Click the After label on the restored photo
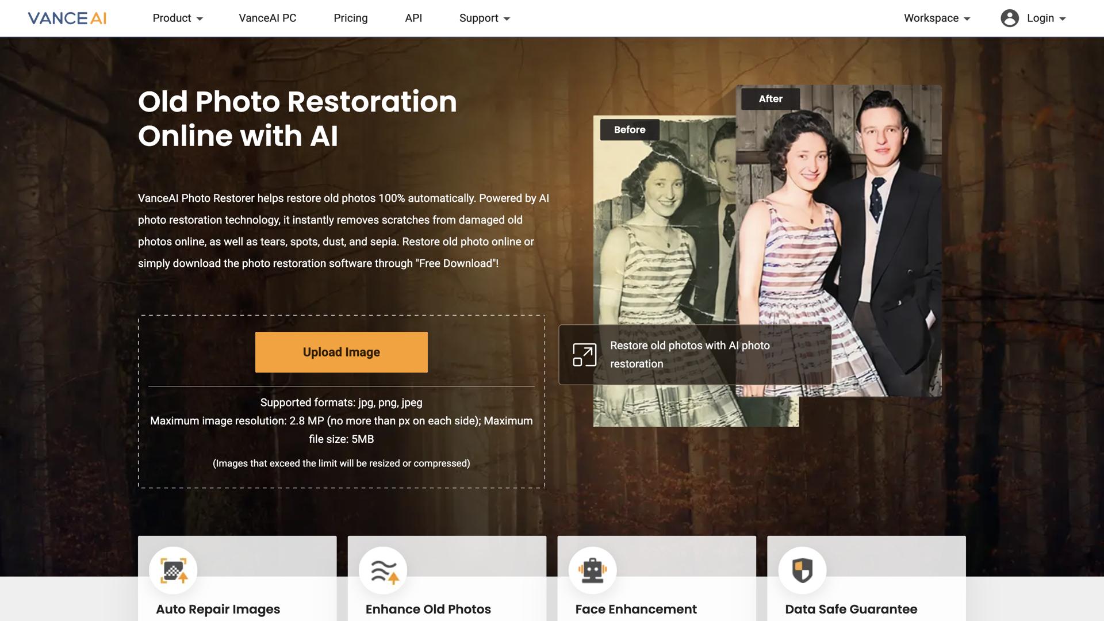Image resolution: width=1104 pixels, height=621 pixels. (x=770, y=99)
